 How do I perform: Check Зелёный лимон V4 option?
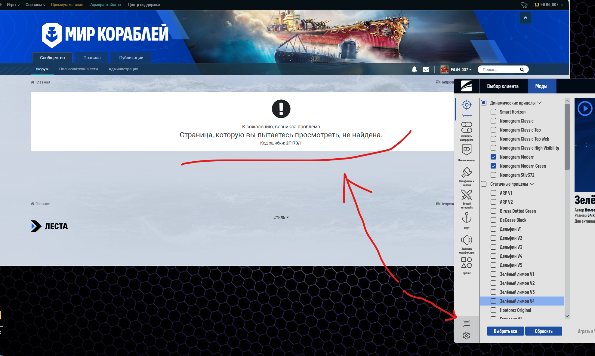click(x=493, y=301)
